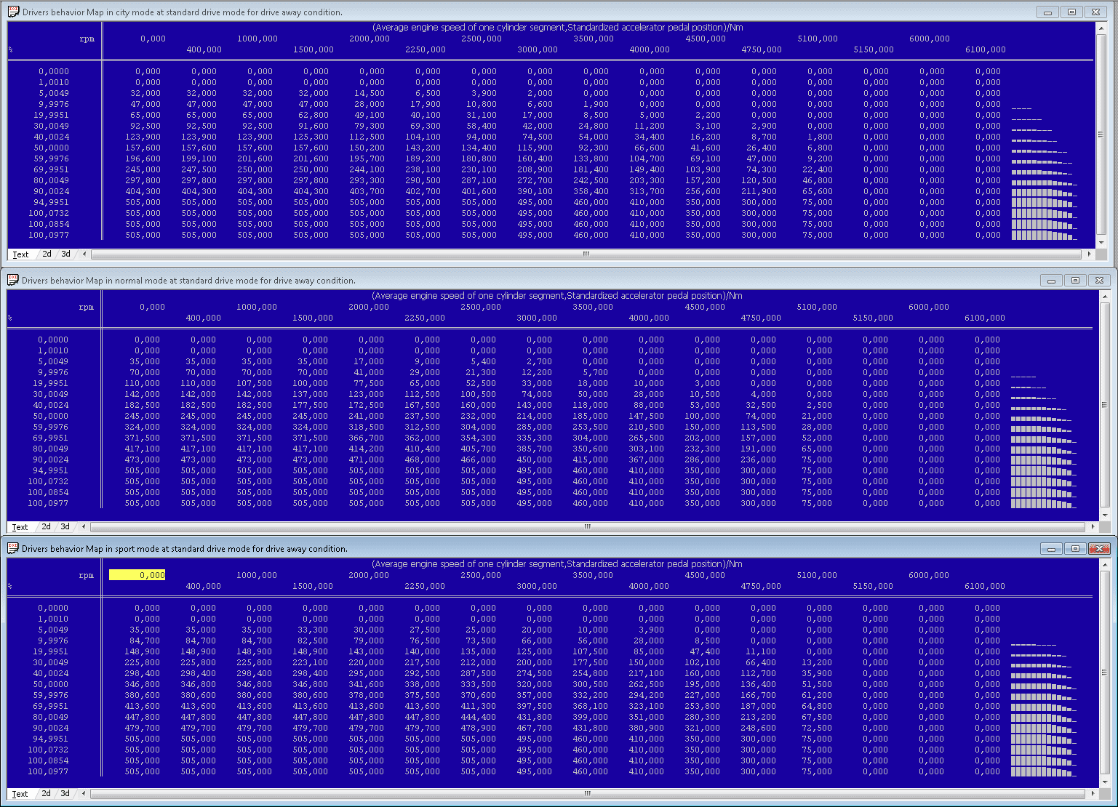Select the highlighted yellow 0,000 rpm cell in the sport window
Screen dimensions: 1118x807
pos(137,575)
